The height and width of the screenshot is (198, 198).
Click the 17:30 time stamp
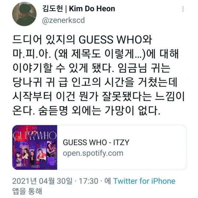[88, 181]
